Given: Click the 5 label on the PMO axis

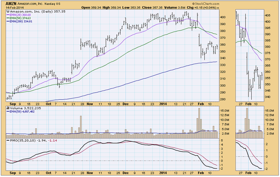Looking at the screenshot, I should (222, 140).
